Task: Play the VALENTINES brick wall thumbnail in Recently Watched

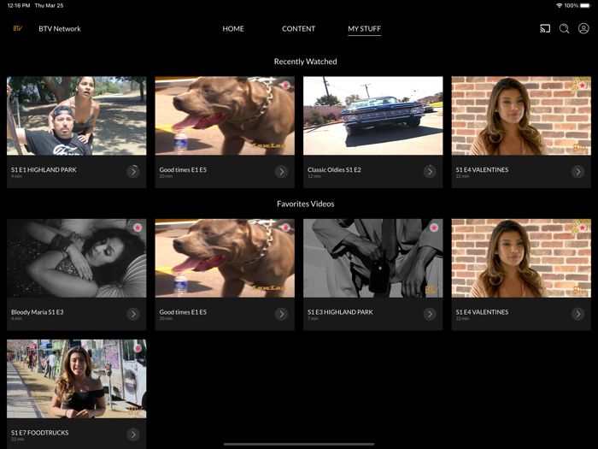Action: (x=521, y=115)
